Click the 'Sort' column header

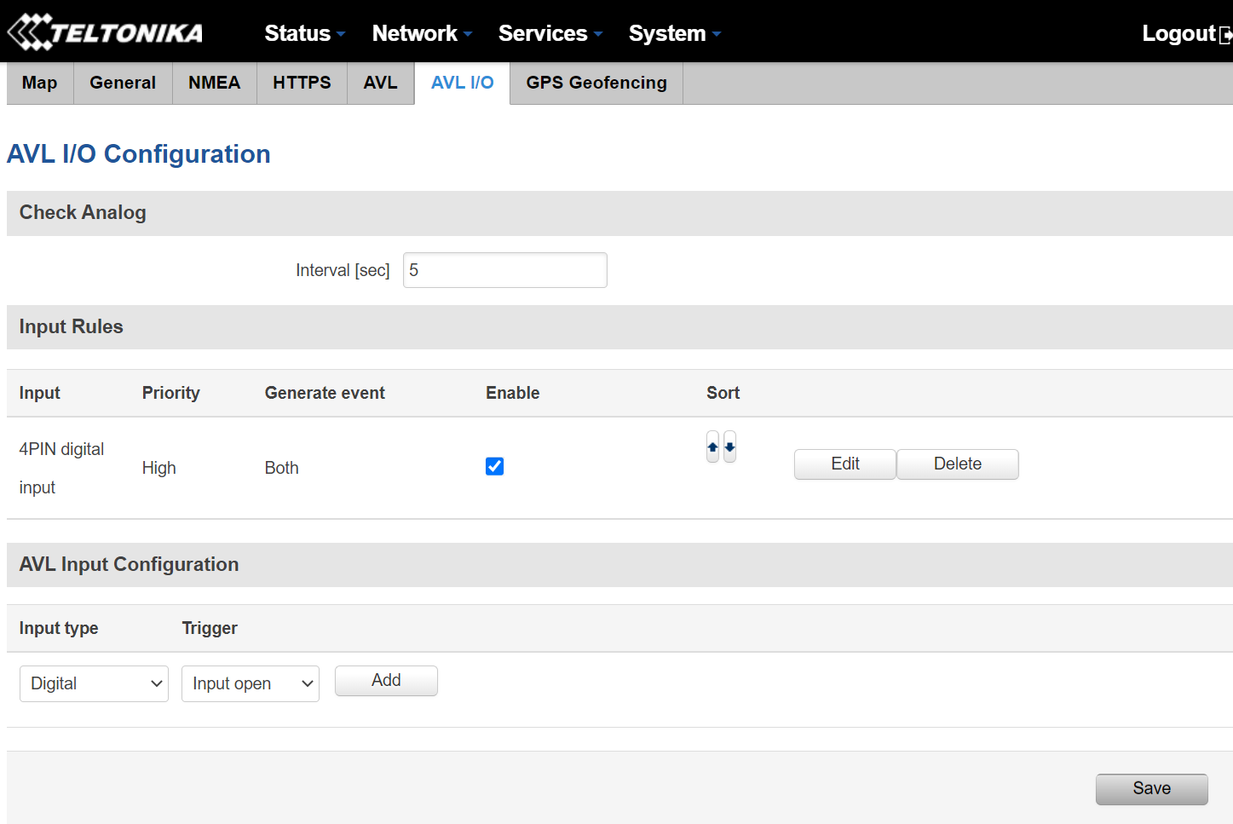tap(723, 393)
